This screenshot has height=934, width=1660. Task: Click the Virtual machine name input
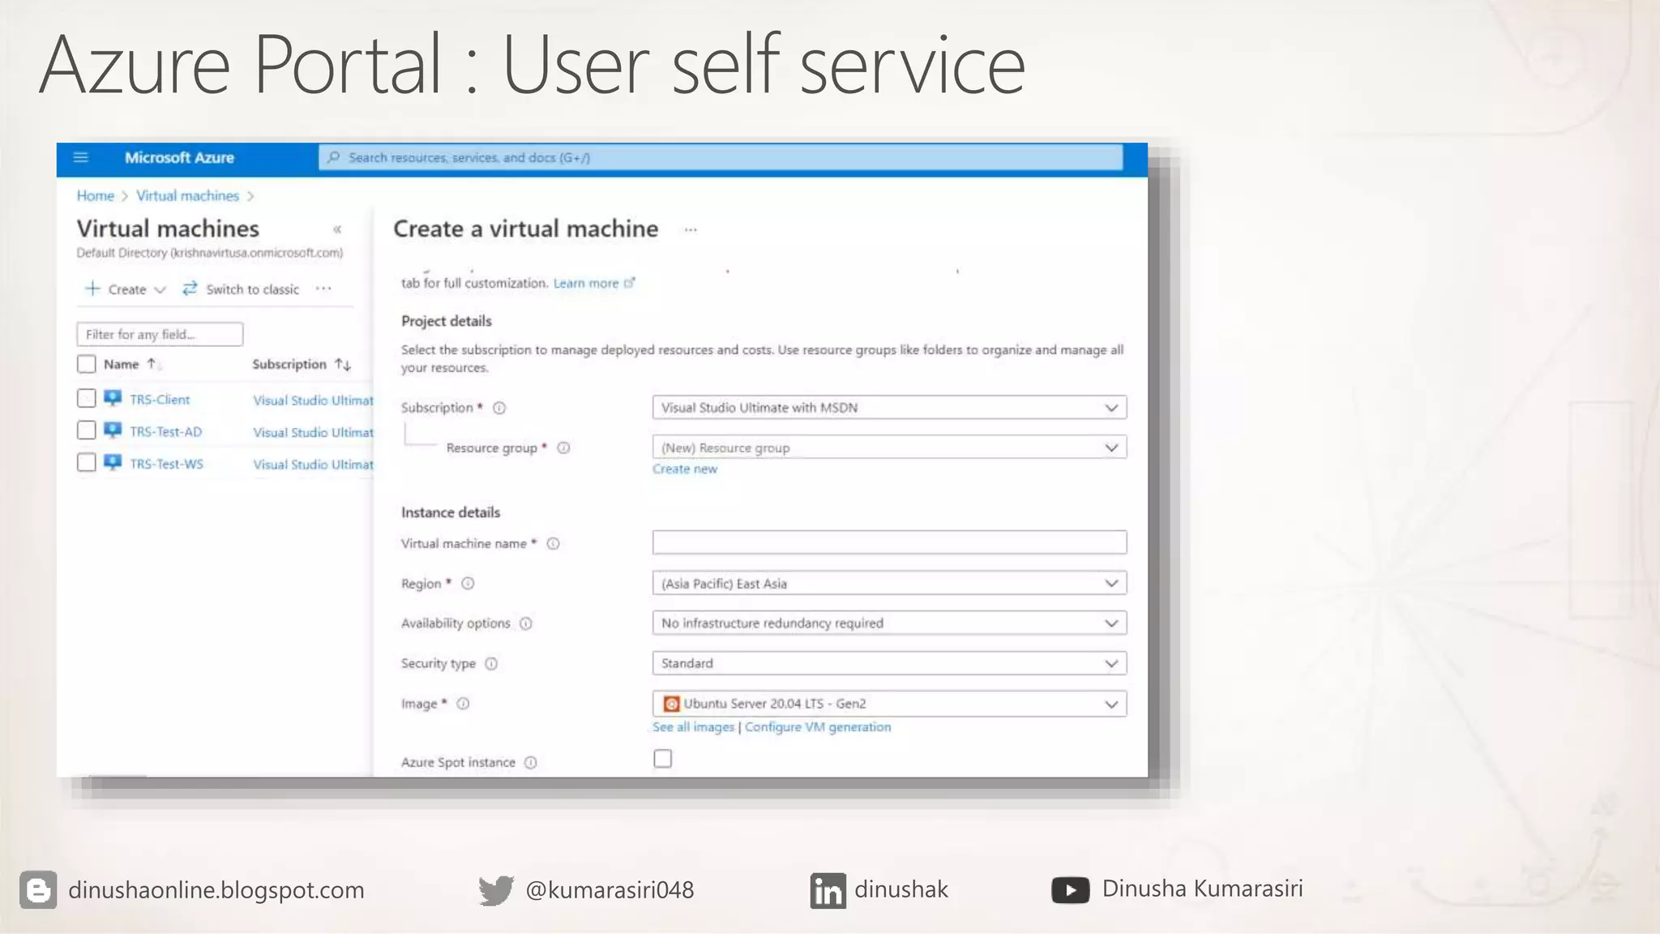[889, 542]
